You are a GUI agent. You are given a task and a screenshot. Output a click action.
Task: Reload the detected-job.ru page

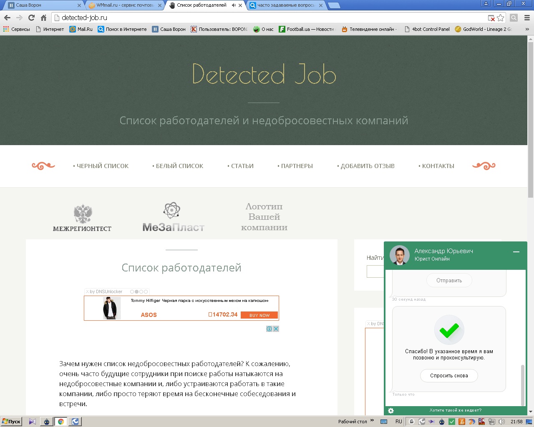(x=31, y=18)
